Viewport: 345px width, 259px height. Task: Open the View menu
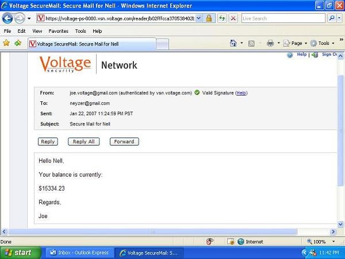37,31
